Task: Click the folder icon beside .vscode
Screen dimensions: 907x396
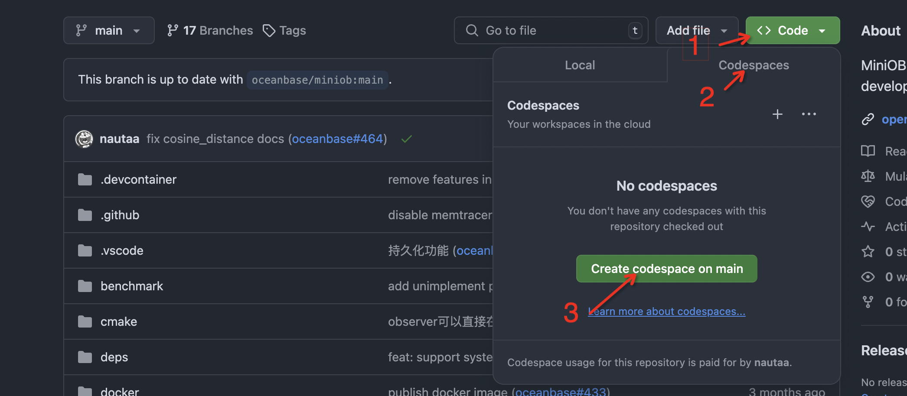Action: 85,250
